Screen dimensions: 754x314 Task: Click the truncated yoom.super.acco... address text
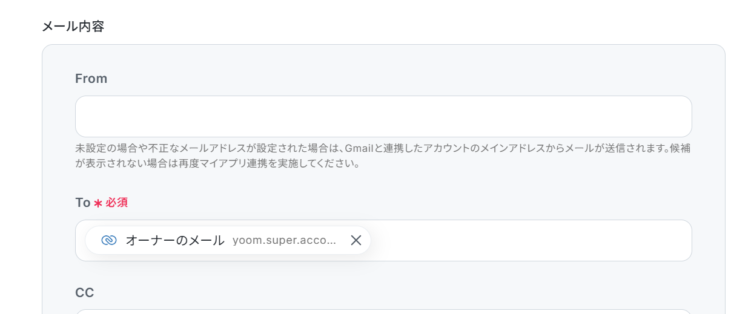(284, 240)
